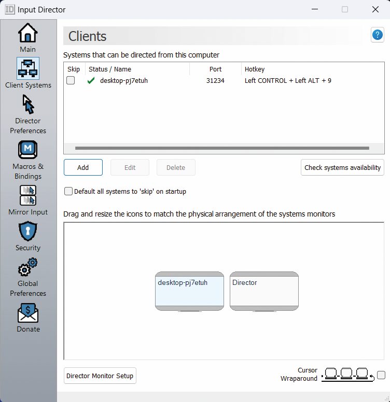Viewport: 390px width, 402px height.
Task: Click Check systems availability button
Action: pos(342,167)
